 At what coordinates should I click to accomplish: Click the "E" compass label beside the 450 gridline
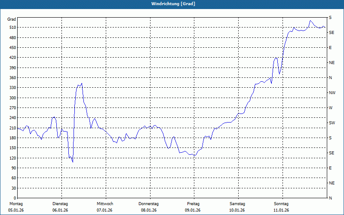coord(330,48)
